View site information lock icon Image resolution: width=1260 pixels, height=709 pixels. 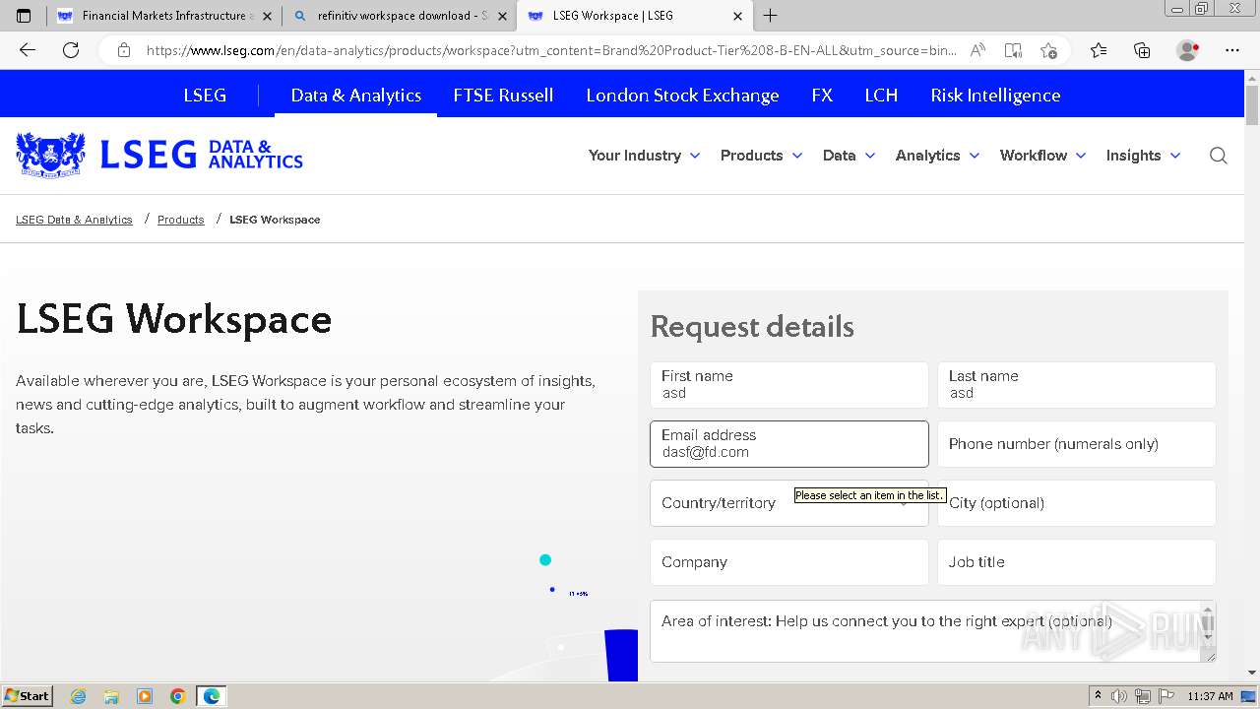click(x=124, y=50)
